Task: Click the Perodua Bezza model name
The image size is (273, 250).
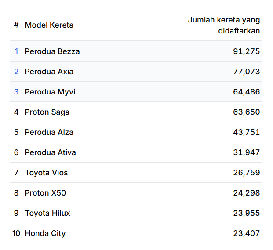Action: click(52, 51)
